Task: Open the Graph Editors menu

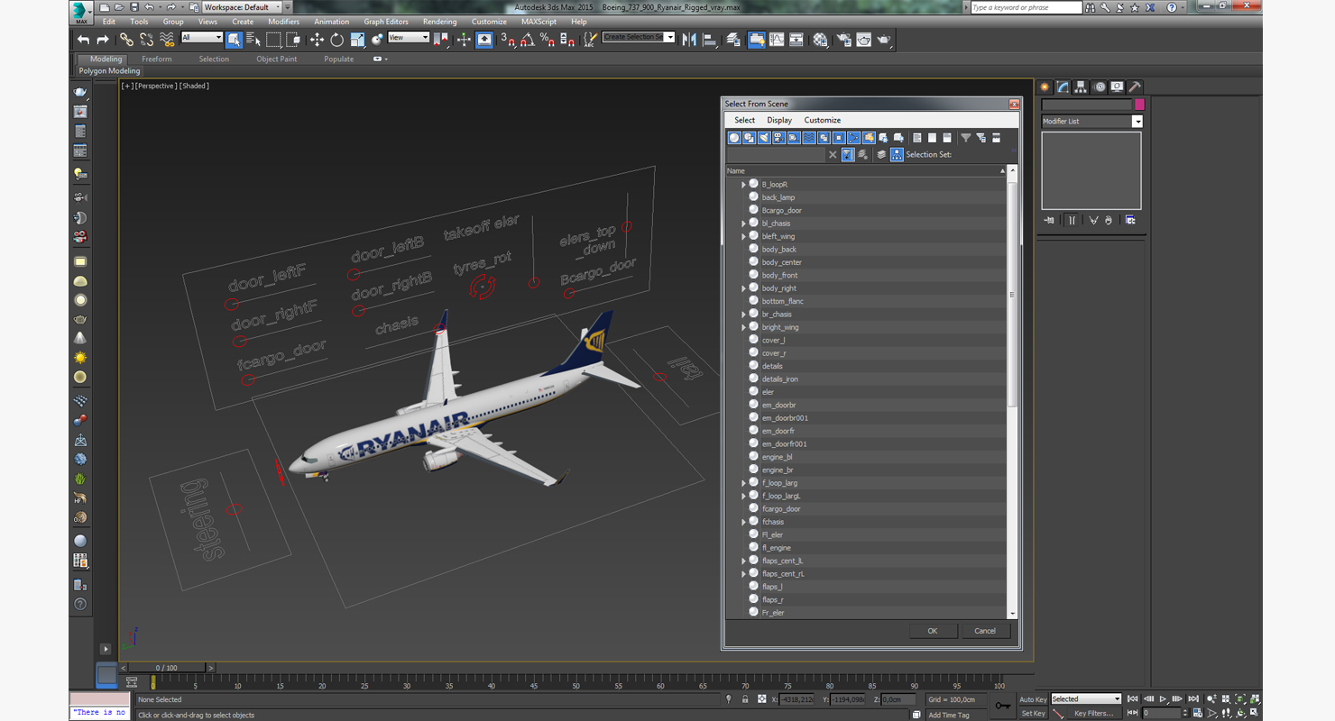Action: pyautogui.click(x=386, y=22)
